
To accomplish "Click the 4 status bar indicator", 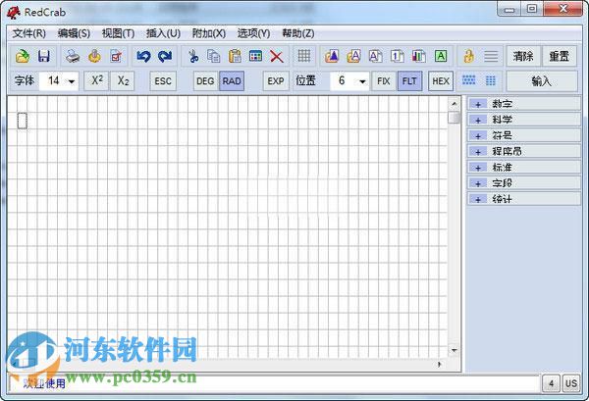I will [x=551, y=383].
